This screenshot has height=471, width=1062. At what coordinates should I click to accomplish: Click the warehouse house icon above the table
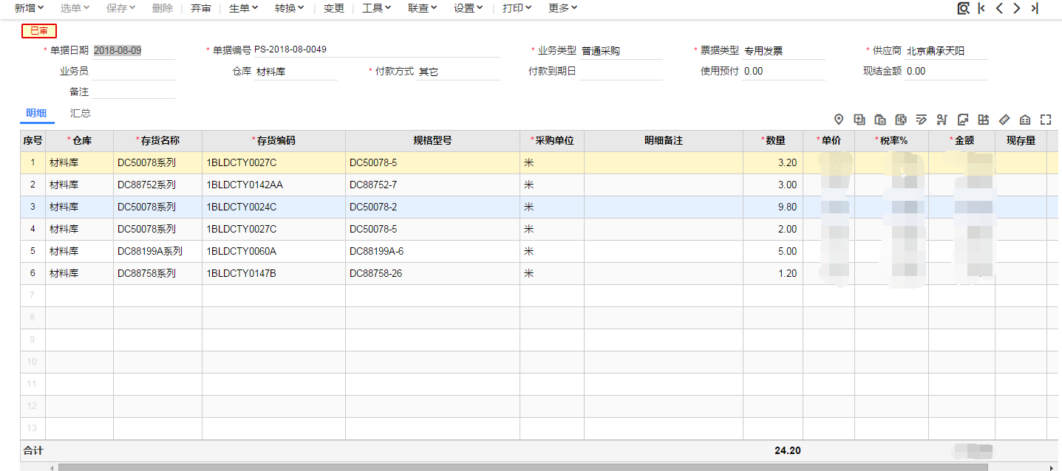tap(1024, 120)
